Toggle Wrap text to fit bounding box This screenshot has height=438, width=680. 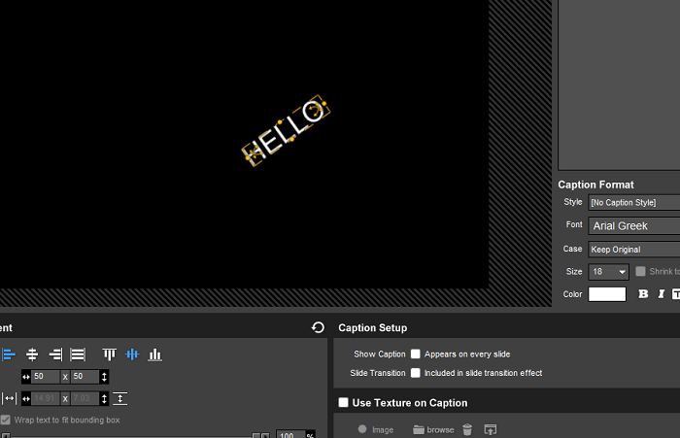pos(6,420)
